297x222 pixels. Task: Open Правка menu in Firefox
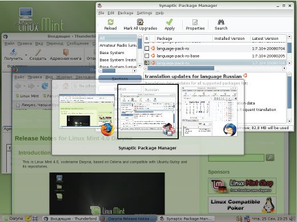[x=35, y=77]
